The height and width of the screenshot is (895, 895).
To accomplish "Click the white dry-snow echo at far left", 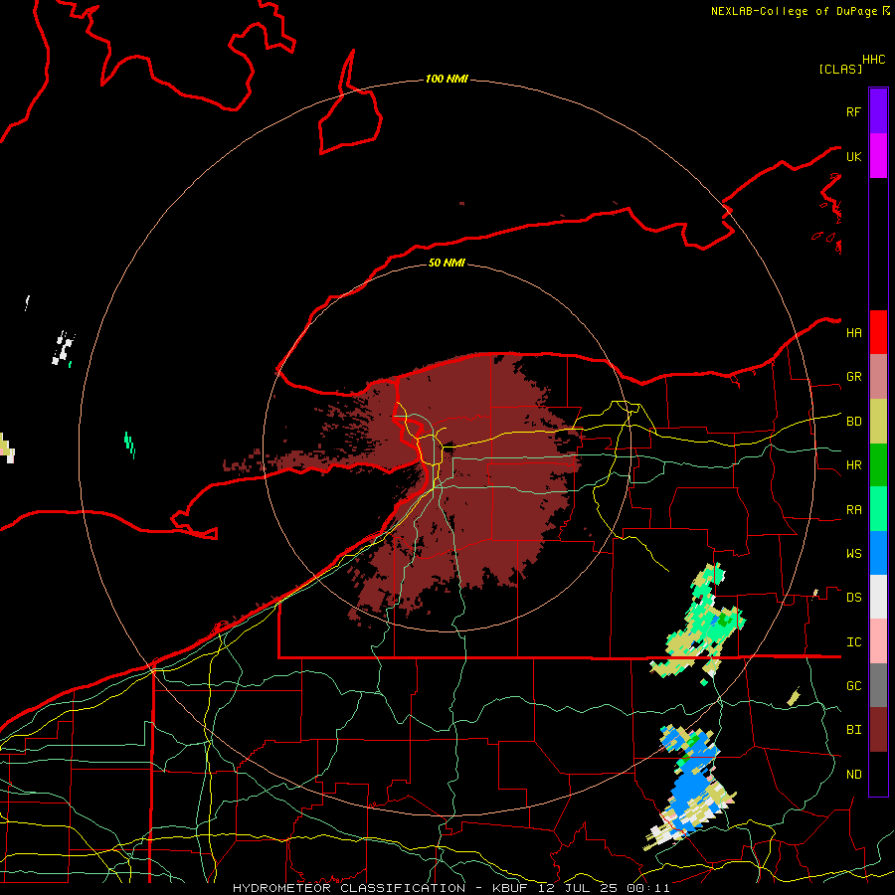I will tap(63, 347).
